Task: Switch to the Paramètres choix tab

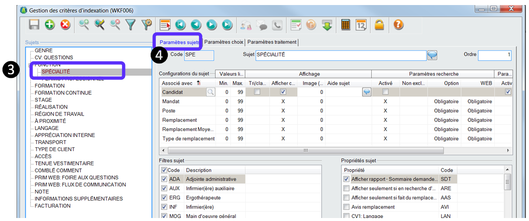Action: 224,42
